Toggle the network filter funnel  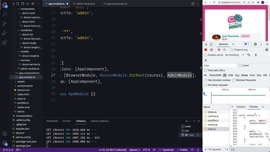(x=219, y=50)
